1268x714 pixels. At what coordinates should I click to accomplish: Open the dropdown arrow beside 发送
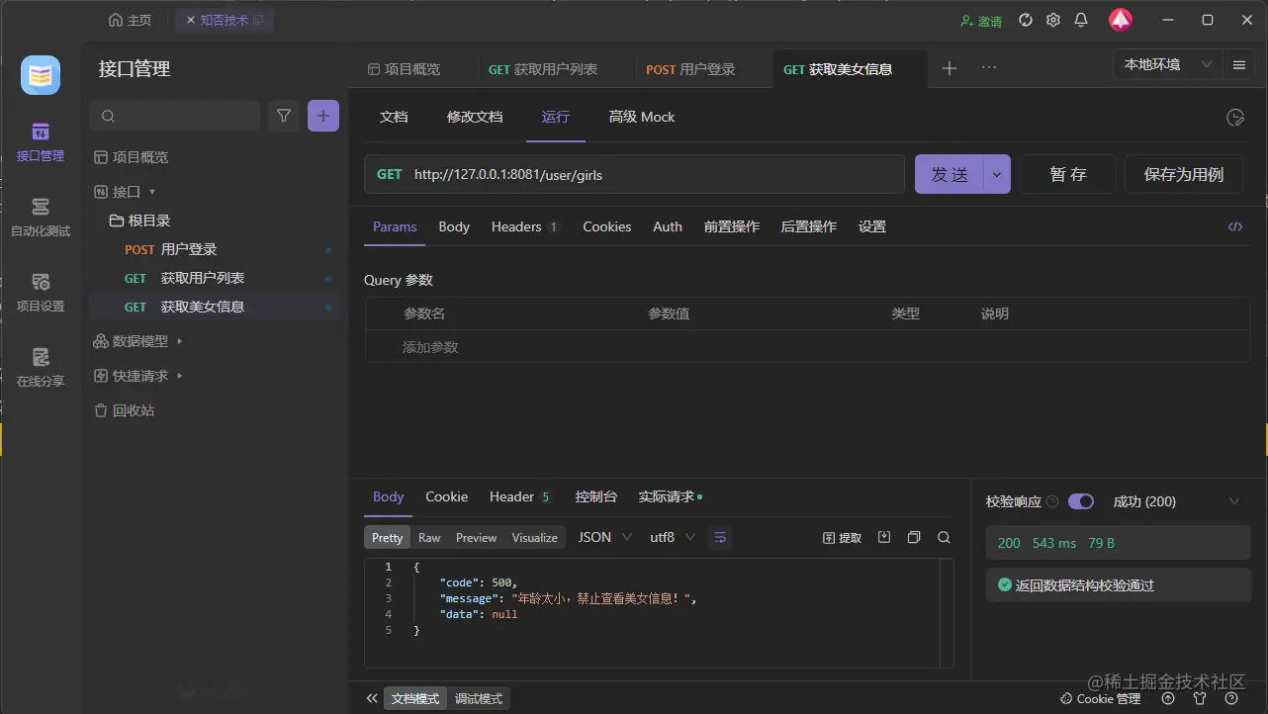coord(997,174)
